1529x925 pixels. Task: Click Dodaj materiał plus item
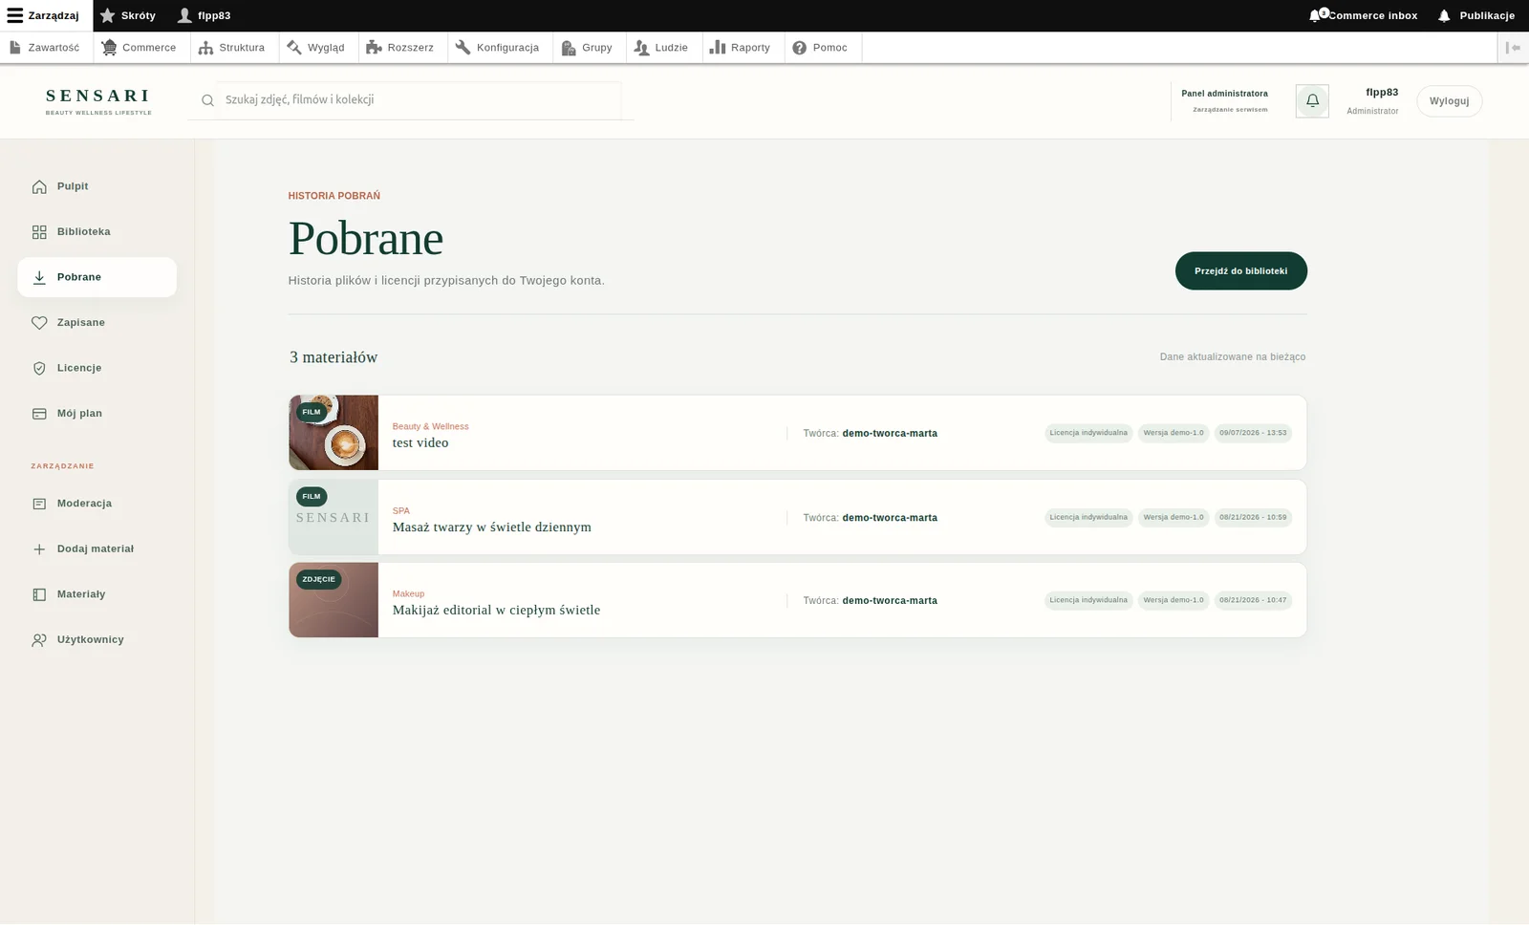tap(97, 549)
